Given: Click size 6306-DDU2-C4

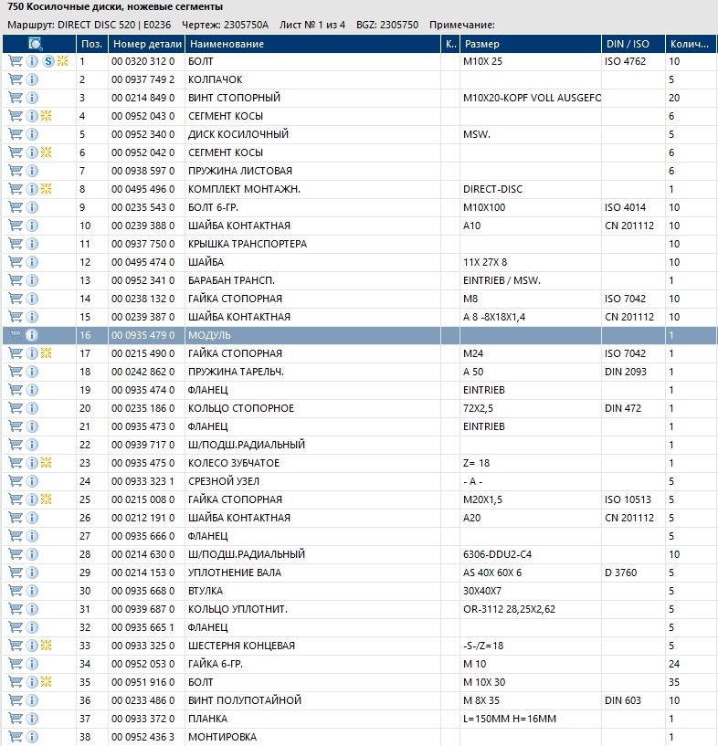Looking at the screenshot, I should [x=497, y=554].
